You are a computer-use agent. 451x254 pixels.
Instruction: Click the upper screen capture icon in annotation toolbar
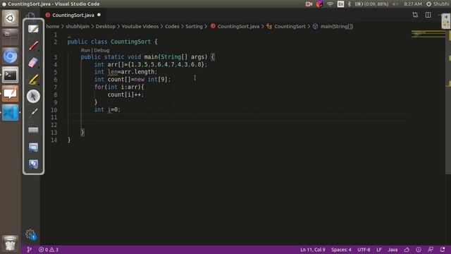click(x=33, y=147)
